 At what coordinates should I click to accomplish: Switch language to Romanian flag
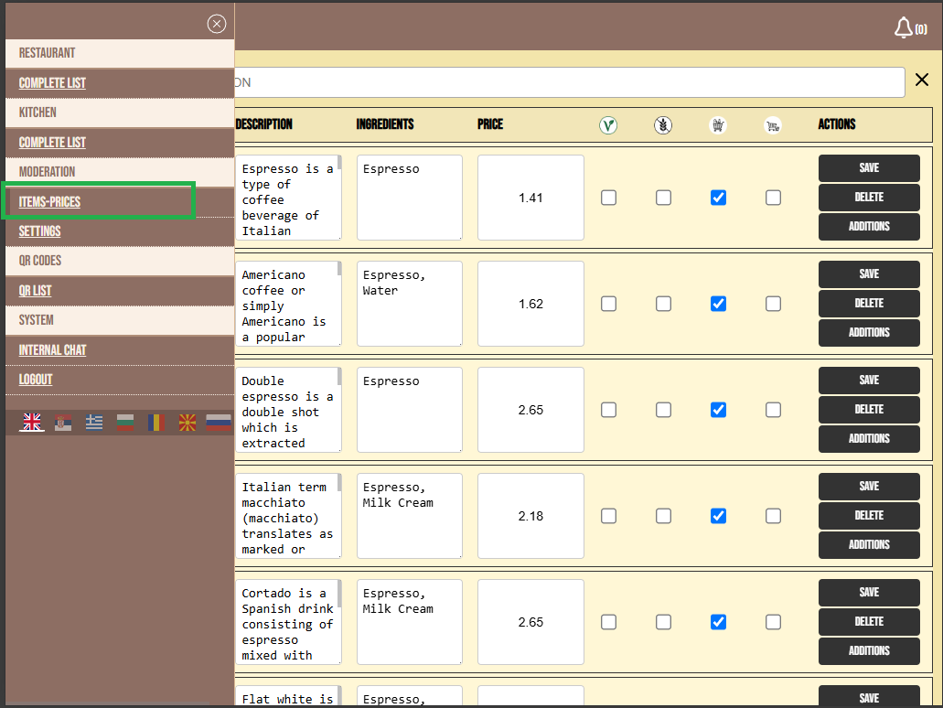[x=156, y=423]
